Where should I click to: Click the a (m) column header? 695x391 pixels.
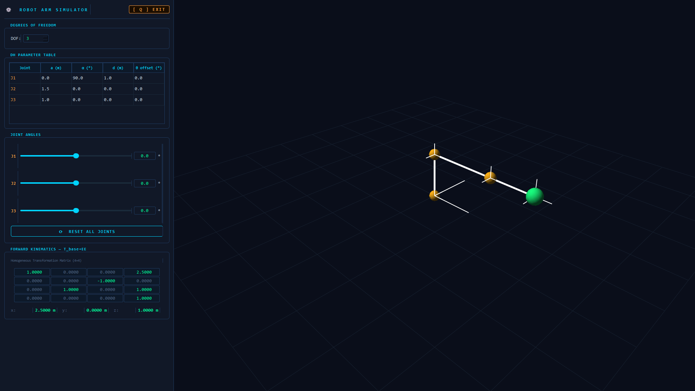point(56,68)
